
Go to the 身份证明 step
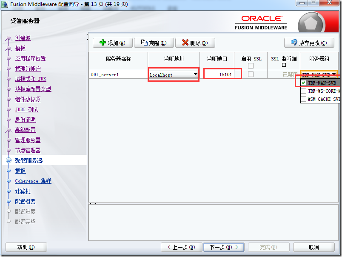coord(25,120)
